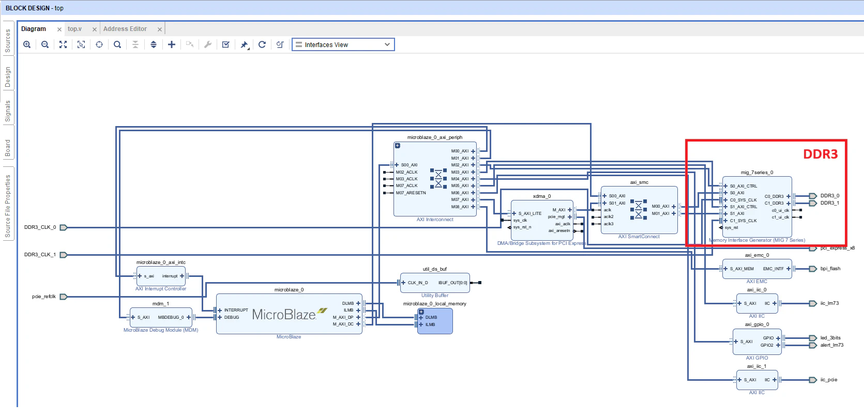Click the Utility Buffer block label

tap(435, 296)
